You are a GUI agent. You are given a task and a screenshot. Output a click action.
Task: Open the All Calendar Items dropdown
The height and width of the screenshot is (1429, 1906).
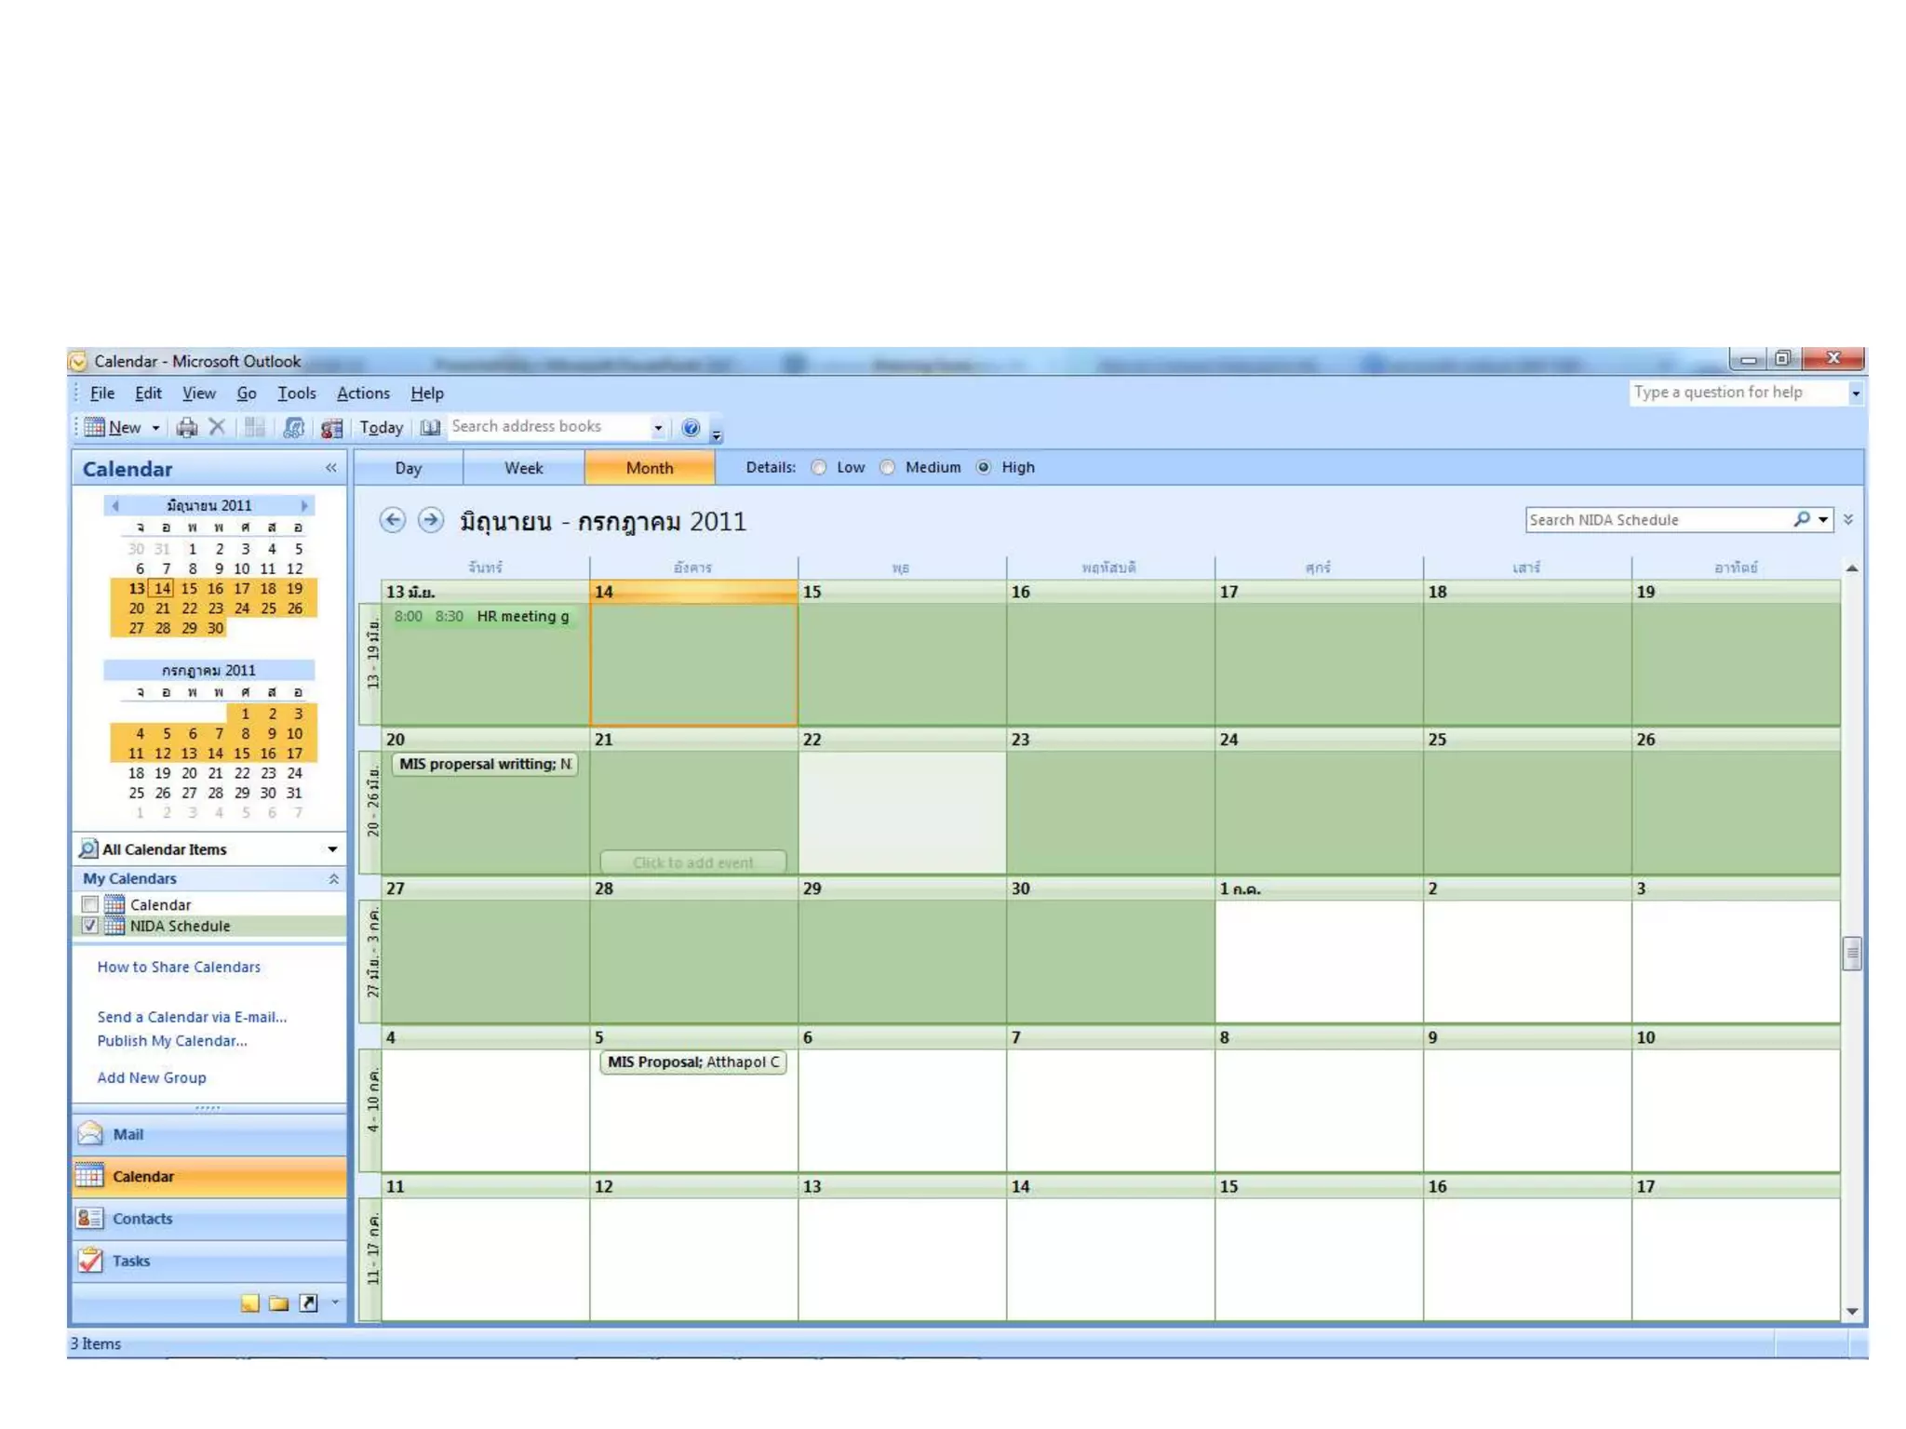332,849
